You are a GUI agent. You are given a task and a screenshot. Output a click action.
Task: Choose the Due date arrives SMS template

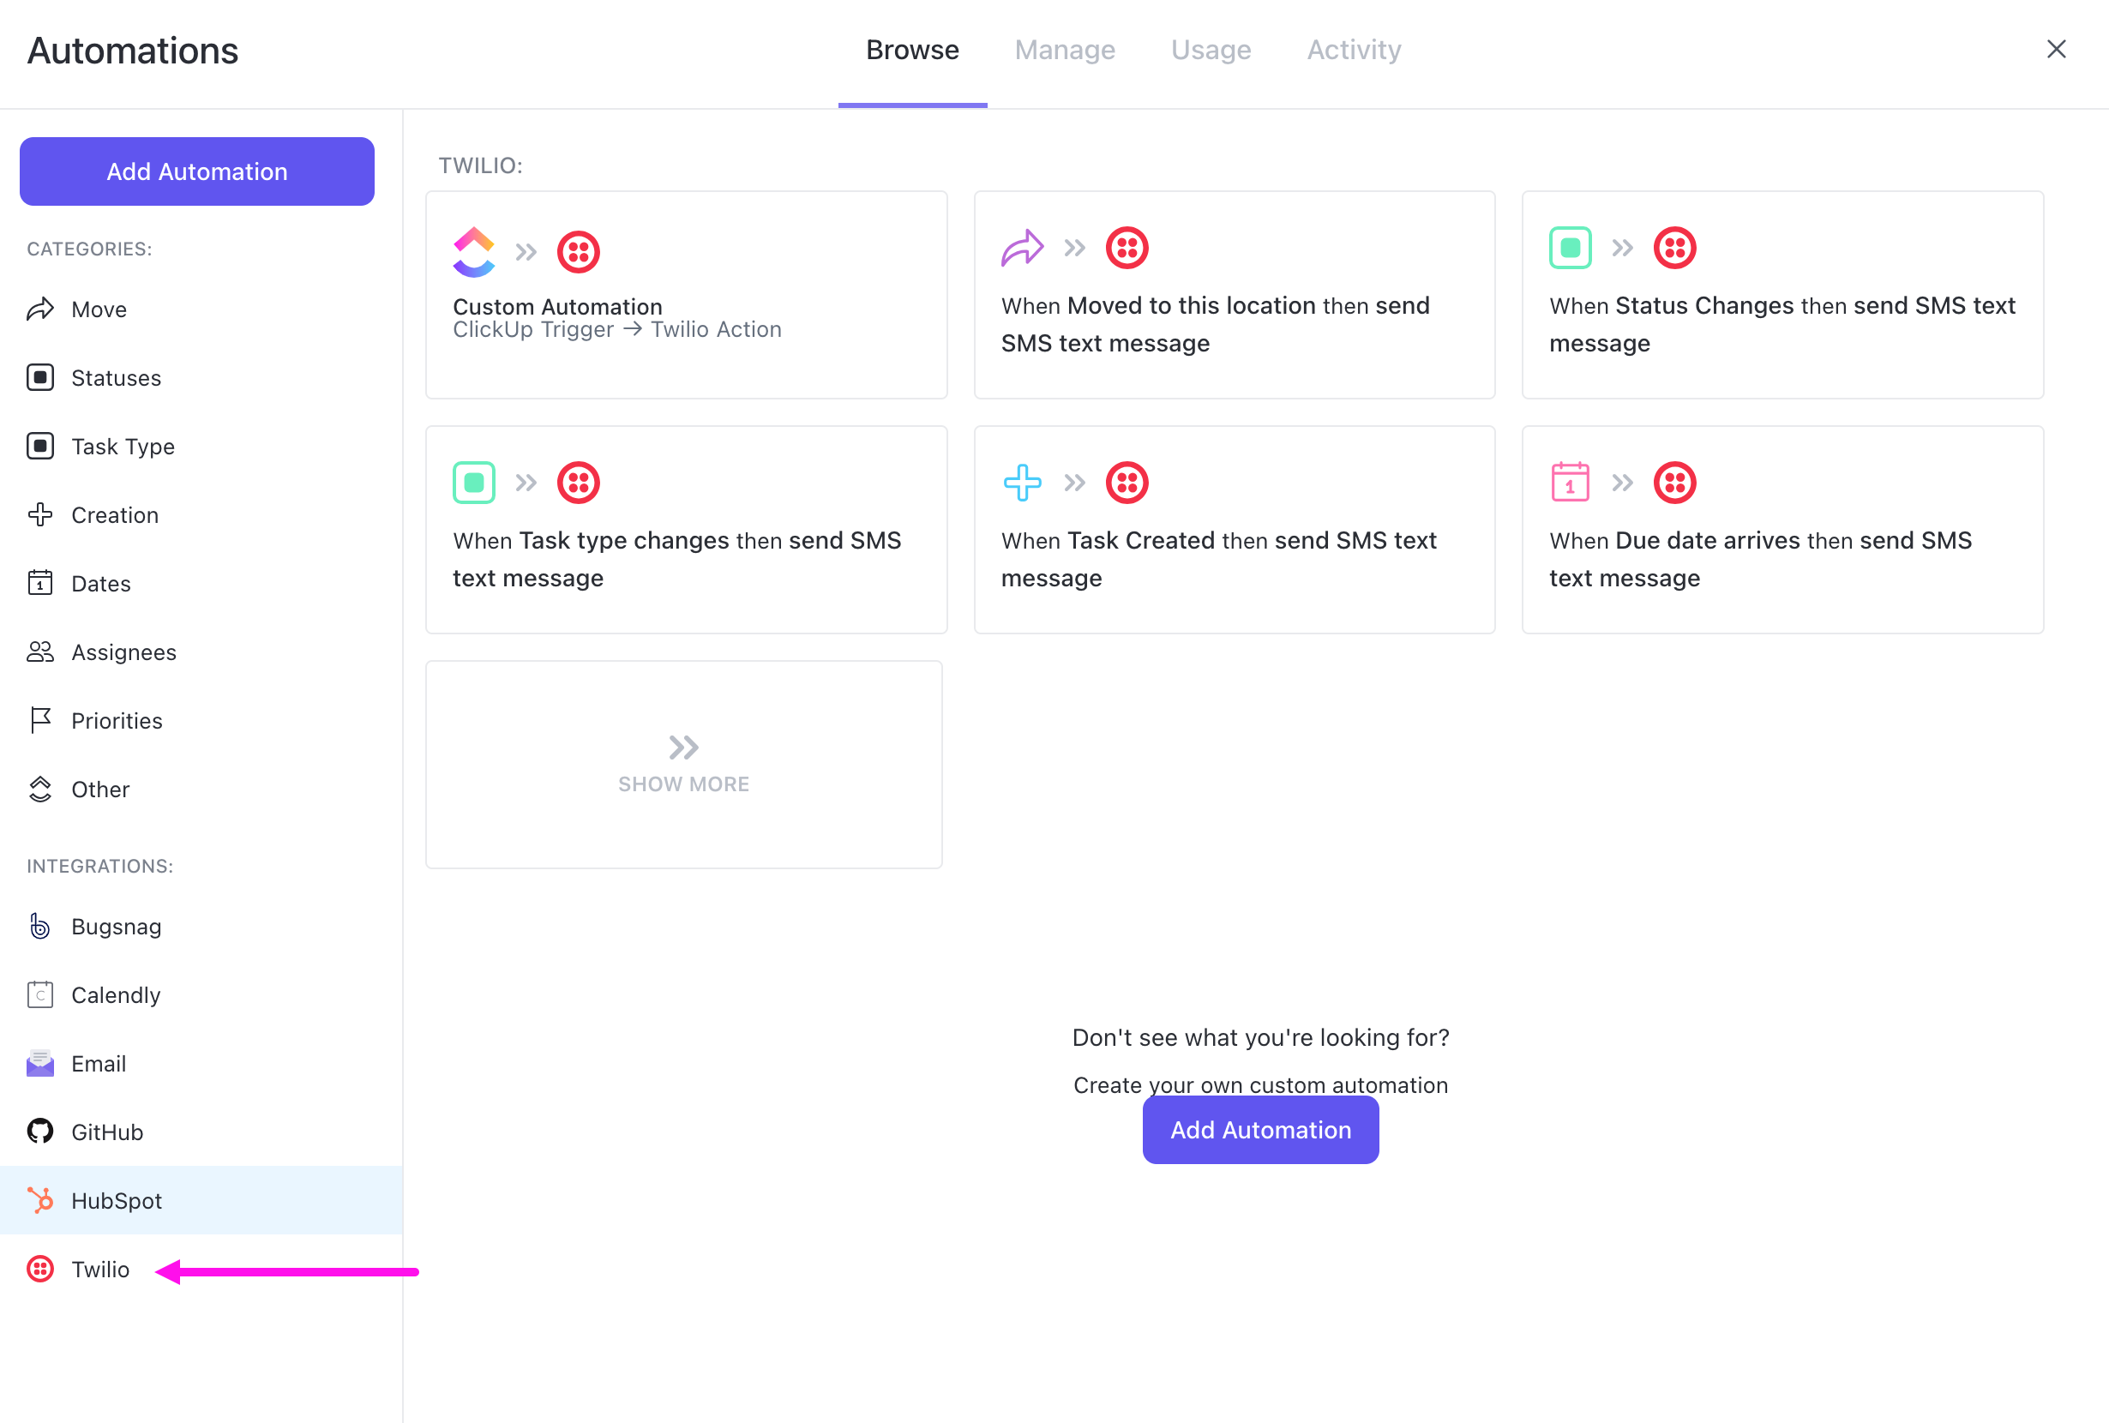tap(1782, 529)
